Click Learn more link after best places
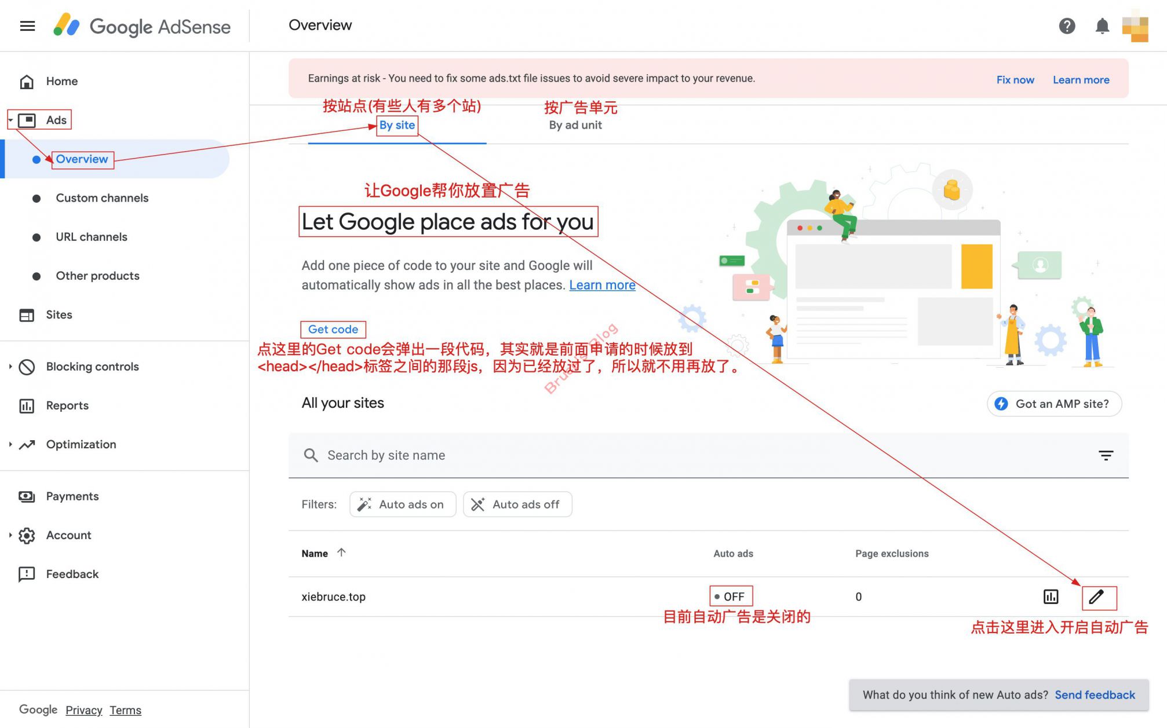Image resolution: width=1167 pixels, height=728 pixels. [602, 285]
